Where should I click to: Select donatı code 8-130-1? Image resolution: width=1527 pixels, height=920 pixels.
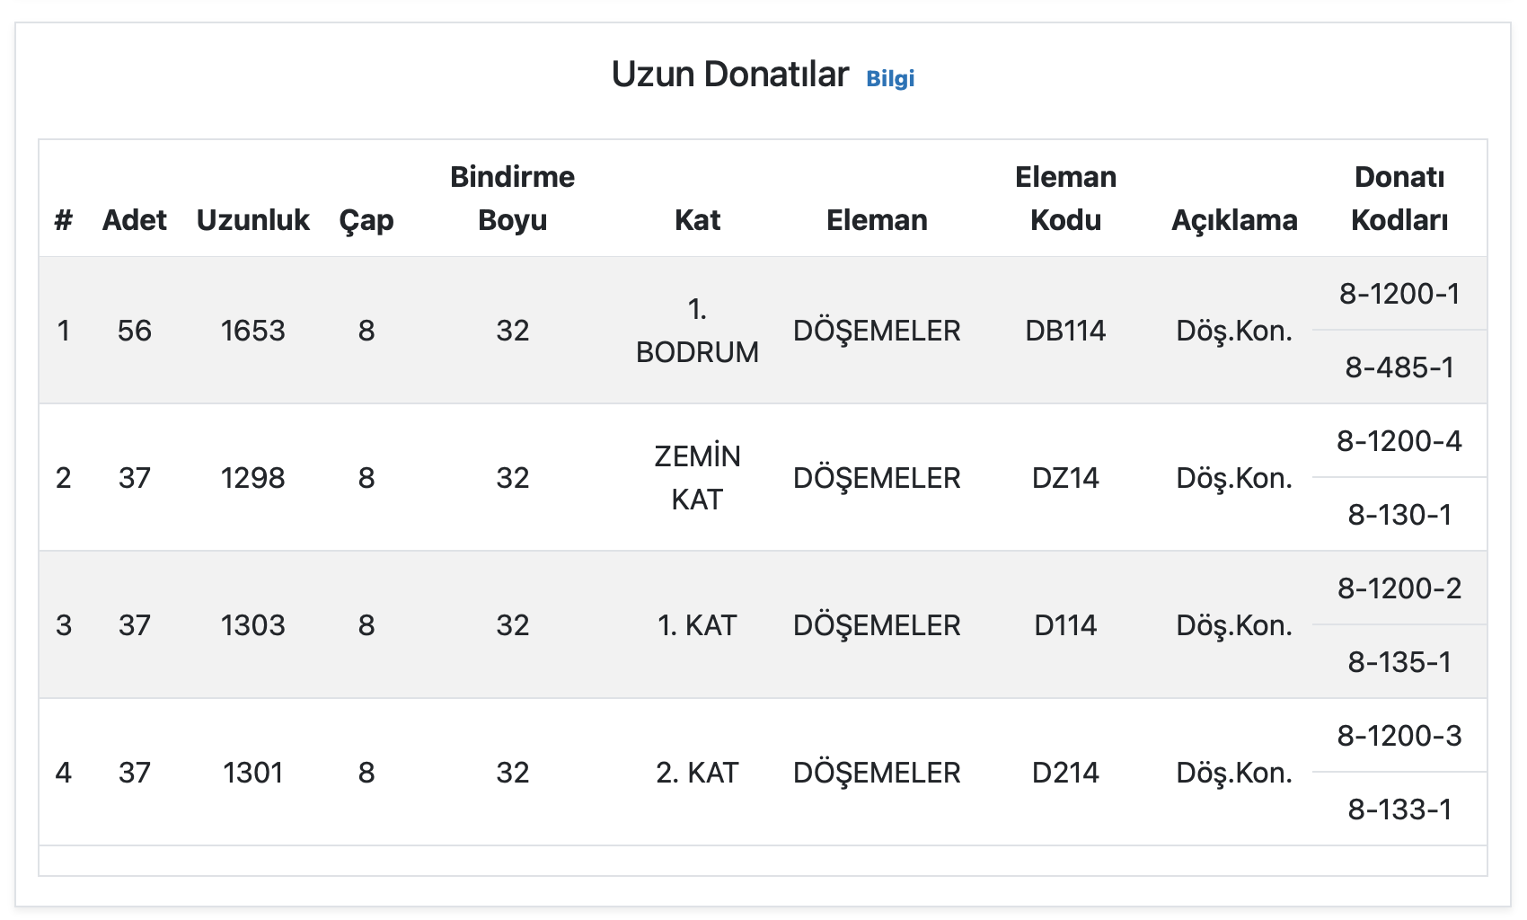1399,515
